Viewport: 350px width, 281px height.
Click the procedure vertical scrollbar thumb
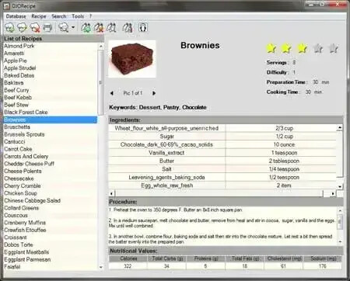coord(340,221)
